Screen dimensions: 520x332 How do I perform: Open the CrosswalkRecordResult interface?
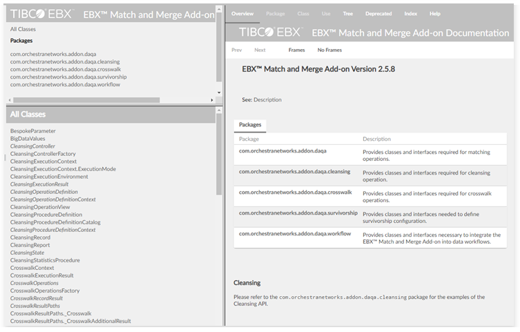point(37,299)
